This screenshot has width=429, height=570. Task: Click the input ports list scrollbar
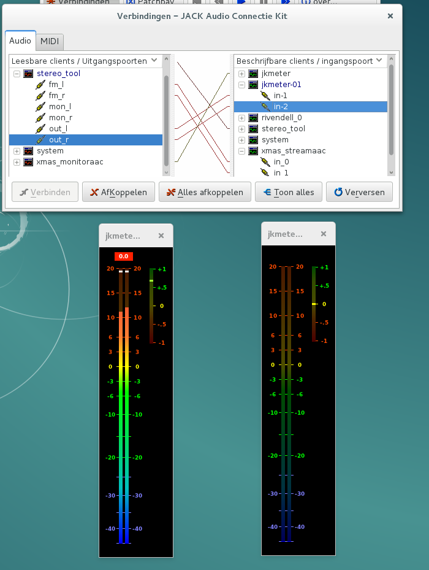(x=391, y=109)
